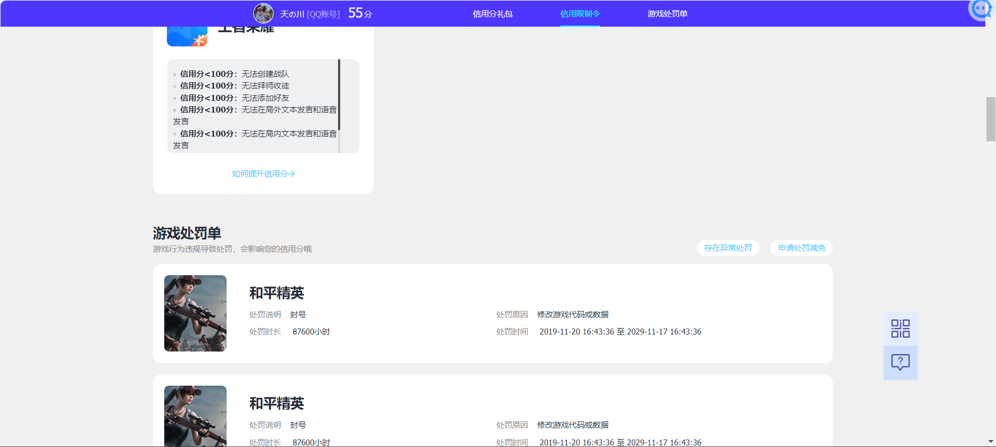Click the first 和平精英 game thumbnail
996x447 pixels.
[x=195, y=314]
